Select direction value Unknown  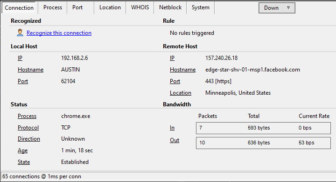pyautogui.click(x=73, y=139)
